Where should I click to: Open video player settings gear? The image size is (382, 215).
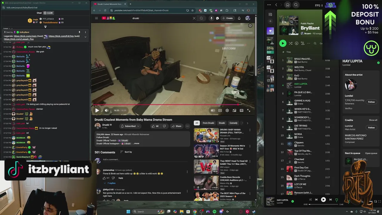pos(227,110)
